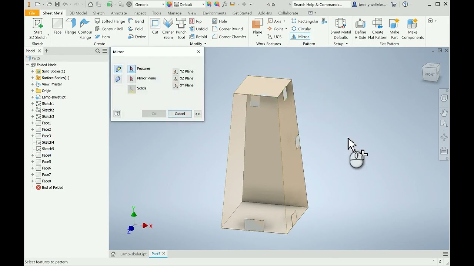This screenshot has width=474, height=266.
Task: Select the Corner Seam tool
Action: click(x=168, y=29)
